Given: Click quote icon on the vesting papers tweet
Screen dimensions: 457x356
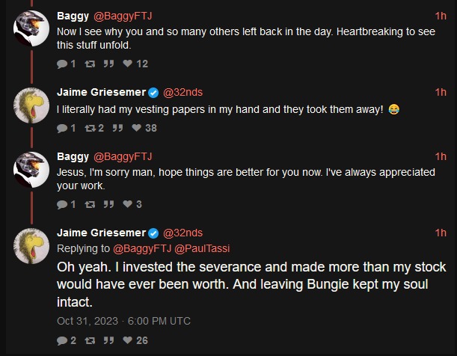Looking at the screenshot, I should [x=117, y=128].
